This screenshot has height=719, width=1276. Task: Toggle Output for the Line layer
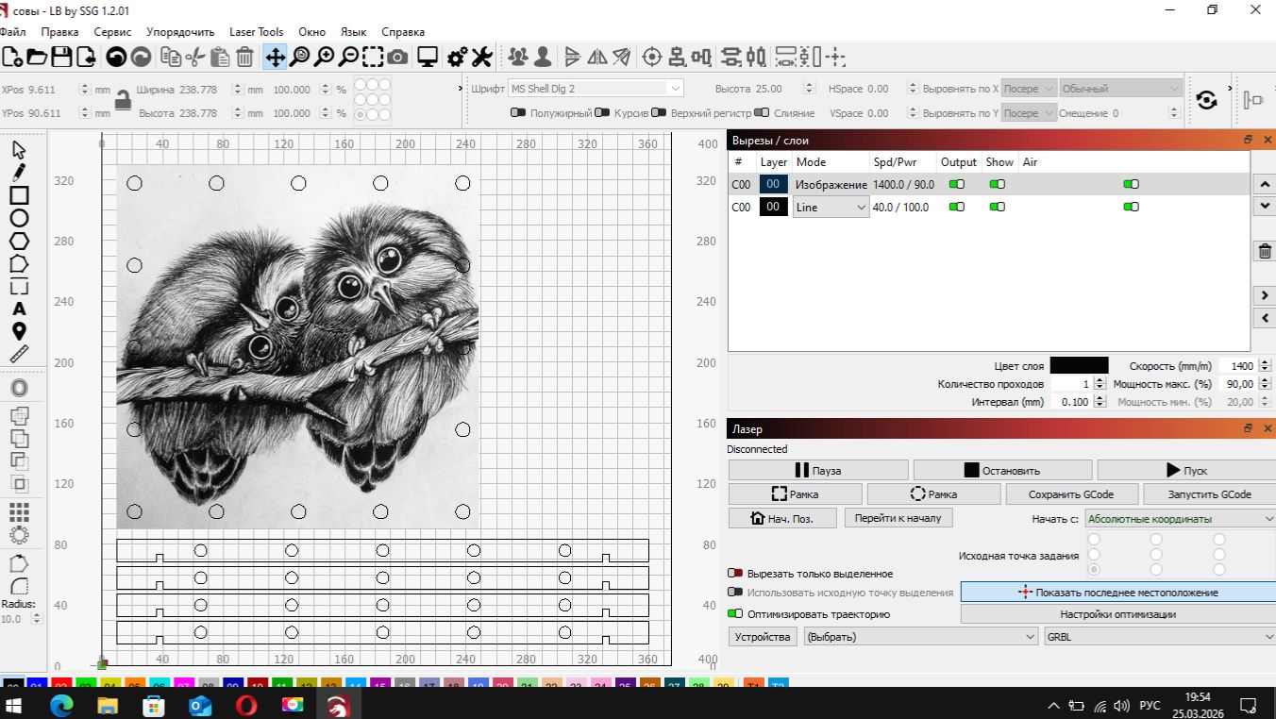pos(956,207)
